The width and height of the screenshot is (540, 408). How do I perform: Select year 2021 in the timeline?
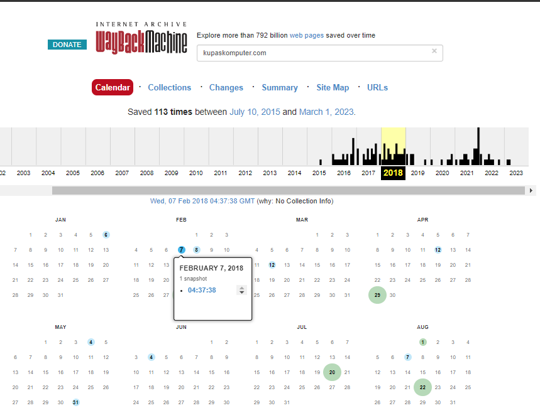467,173
